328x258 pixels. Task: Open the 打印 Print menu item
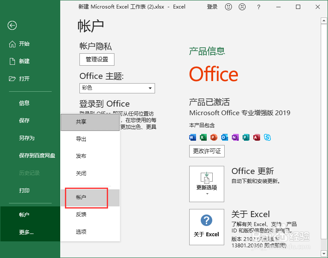coord(24,191)
